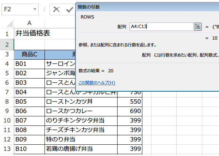Select column A header

tap(29, 23)
